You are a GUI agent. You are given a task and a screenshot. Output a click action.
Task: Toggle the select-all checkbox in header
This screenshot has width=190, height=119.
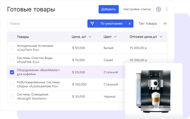(12, 37)
